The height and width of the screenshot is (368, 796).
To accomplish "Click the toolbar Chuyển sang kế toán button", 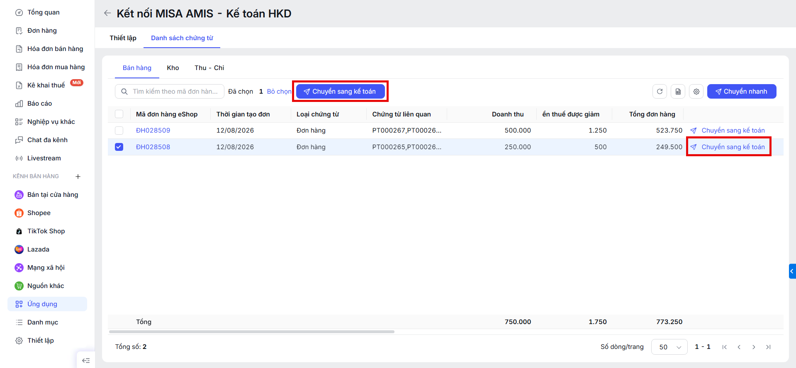I will coord(340,92).
